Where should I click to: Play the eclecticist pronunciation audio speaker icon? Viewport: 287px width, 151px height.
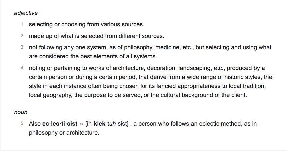pos(81,124)
